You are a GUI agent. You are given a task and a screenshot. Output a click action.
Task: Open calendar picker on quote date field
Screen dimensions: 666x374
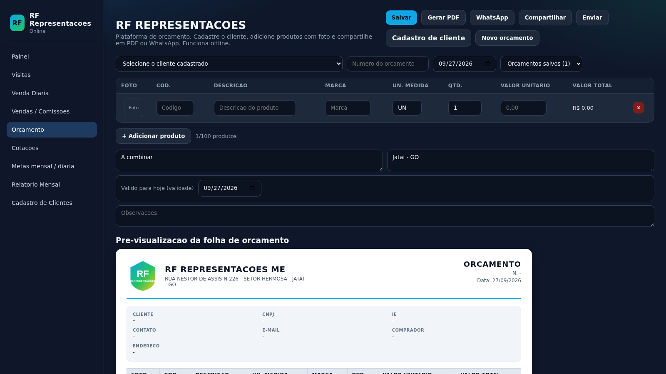(487, 64)
